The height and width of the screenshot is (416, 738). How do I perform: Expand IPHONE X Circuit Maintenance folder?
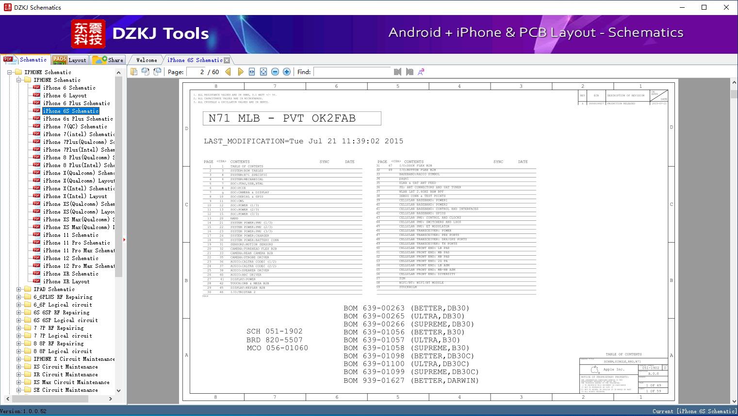click(19, 359)
